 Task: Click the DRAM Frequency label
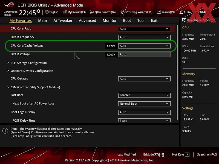22,37
